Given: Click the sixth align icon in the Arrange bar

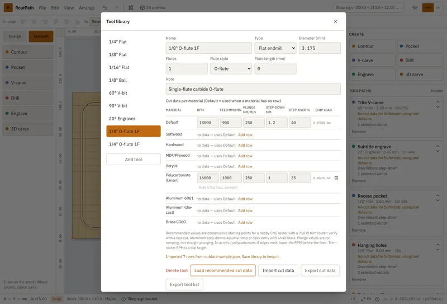Looking at the screenshot, I should [x=78, y=22].
